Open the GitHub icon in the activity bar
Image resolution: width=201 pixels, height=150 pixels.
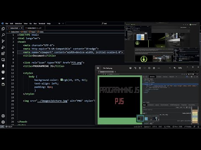[x=3, y=72]
